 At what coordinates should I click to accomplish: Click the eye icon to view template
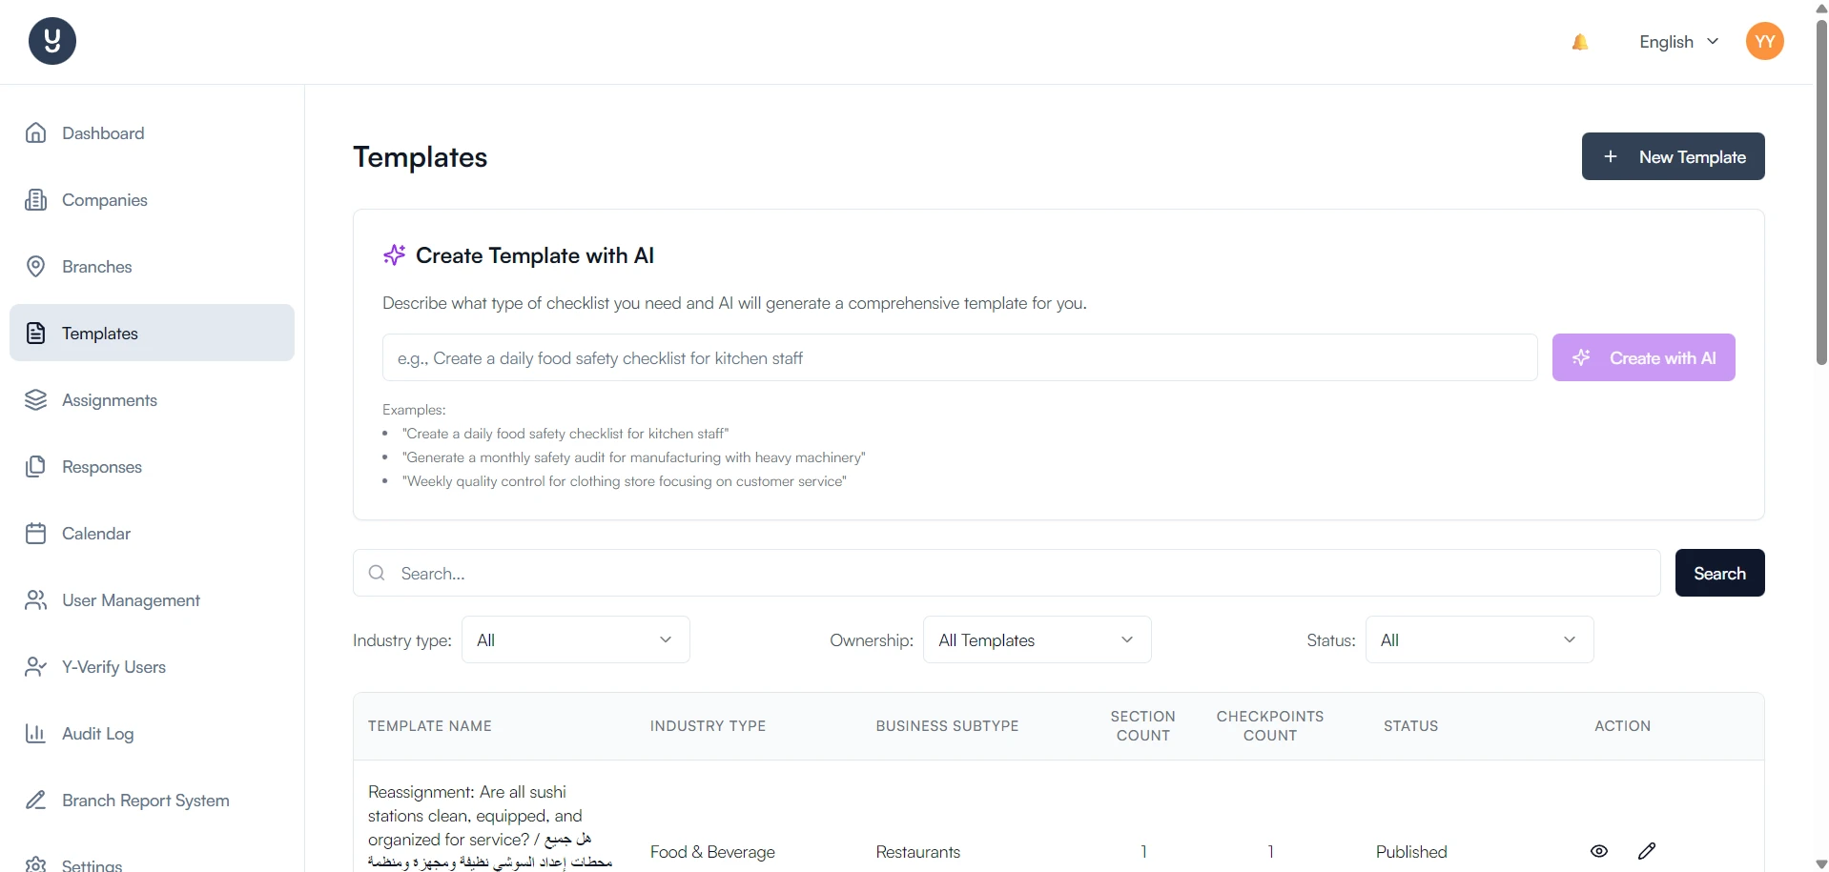[1599, 851]
